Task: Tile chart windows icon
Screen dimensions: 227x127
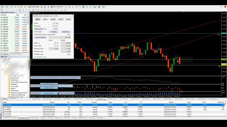Action: [83, 7]
